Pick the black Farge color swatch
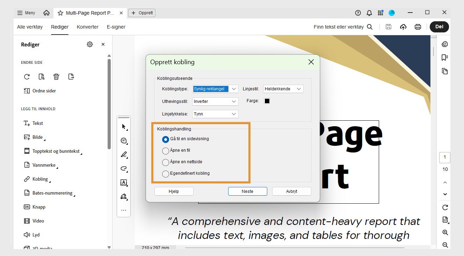464x256 pixels. [x=267, y=101]
